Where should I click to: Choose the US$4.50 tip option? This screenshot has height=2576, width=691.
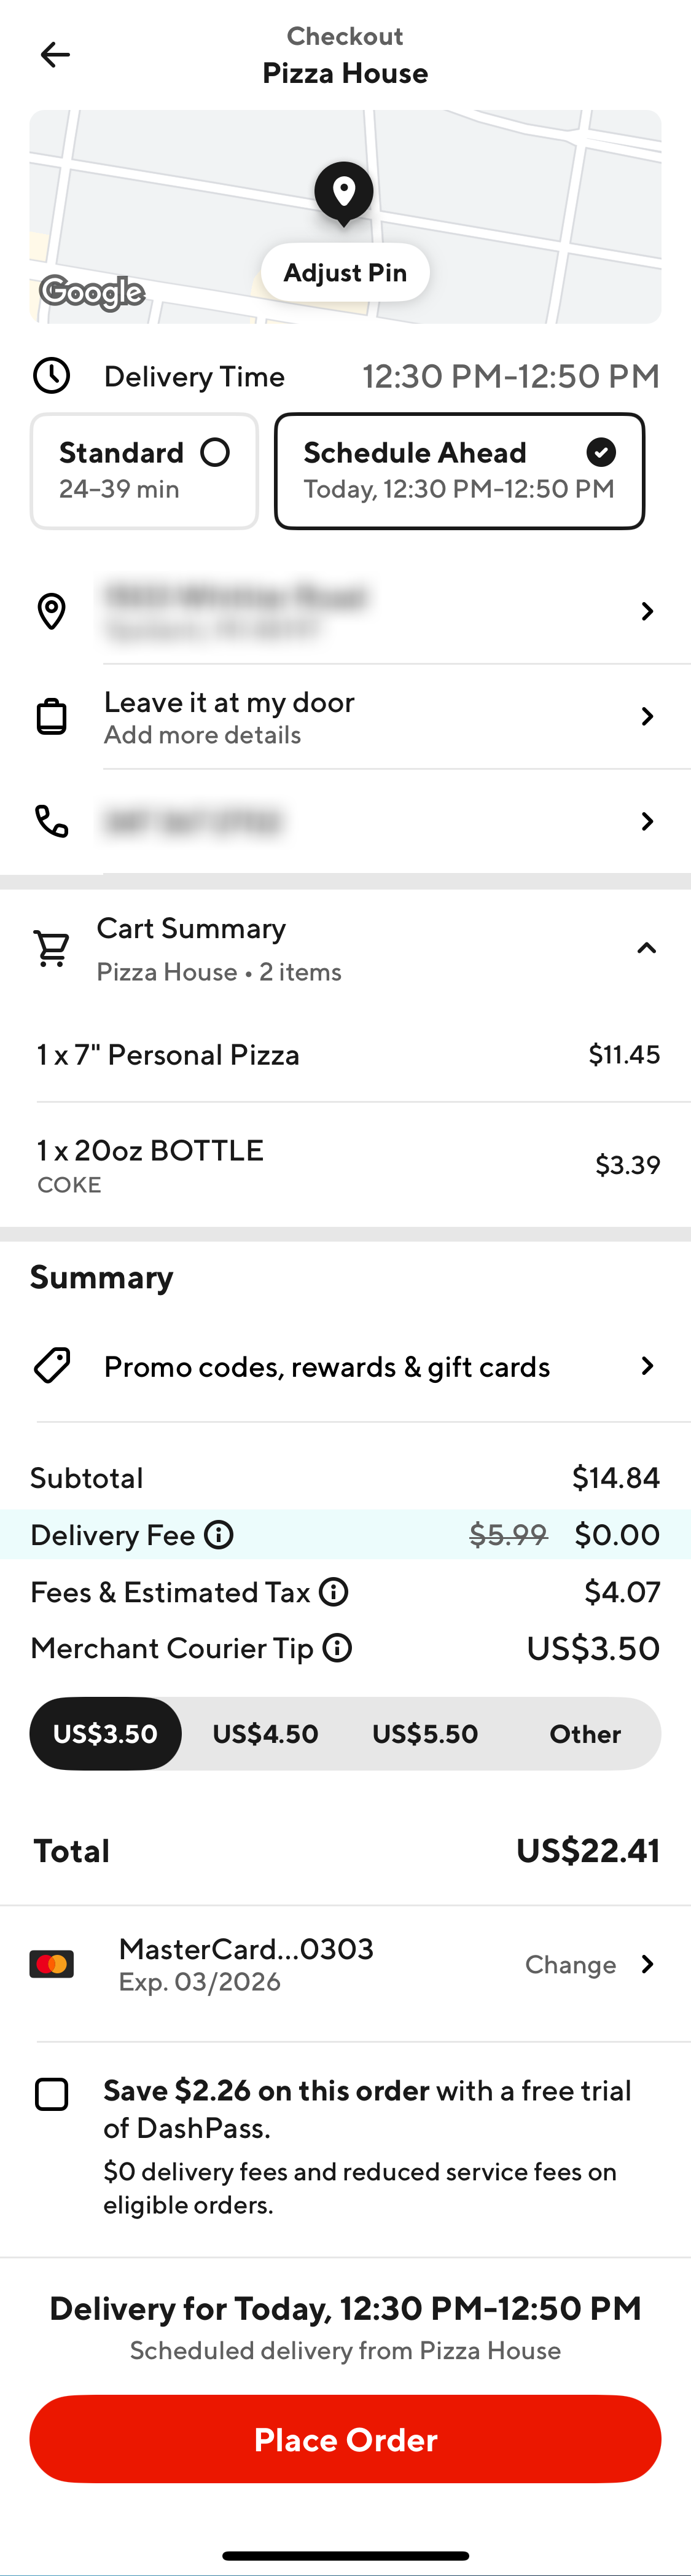(x=265, y=1733)
